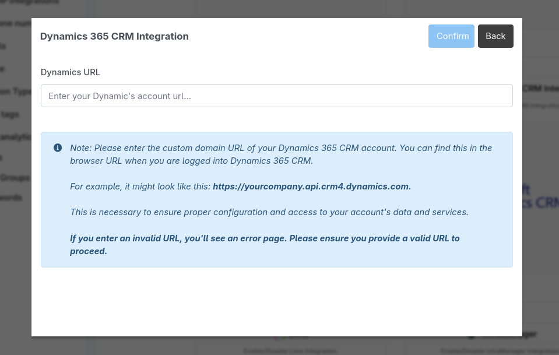
Task: Select the keywords item in the sidebar
Action: point(12,198)
